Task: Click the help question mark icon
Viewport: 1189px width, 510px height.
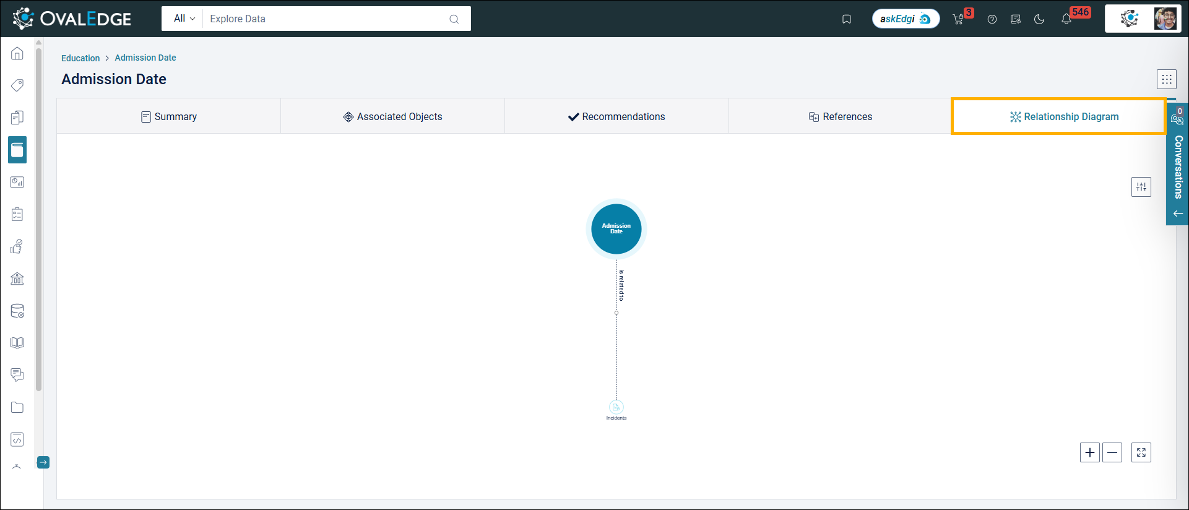Action: coord(992,19)
